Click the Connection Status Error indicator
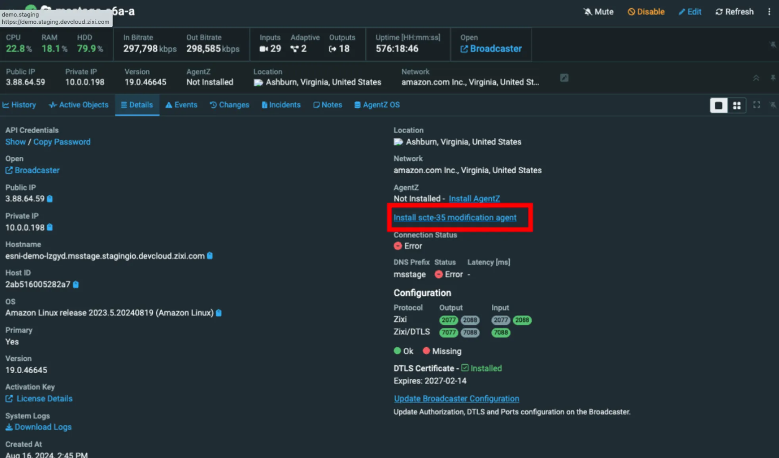Image resolution: width=779 pixels, height=458 pixels. [x=408, y=246]
